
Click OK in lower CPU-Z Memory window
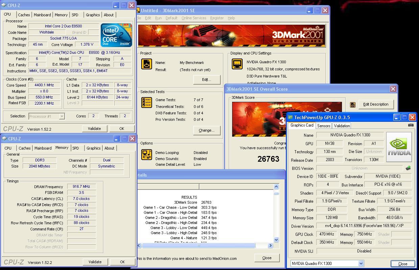coord(122,262)
